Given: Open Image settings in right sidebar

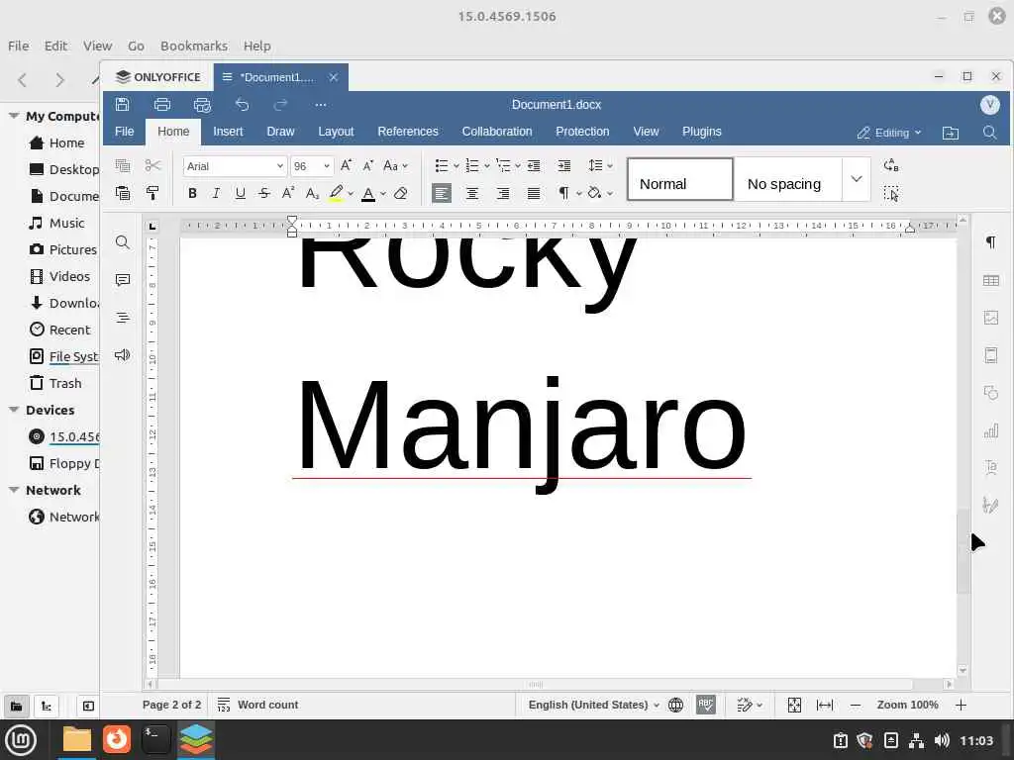Looking at the screenshot, I should [x=990, y=318].
